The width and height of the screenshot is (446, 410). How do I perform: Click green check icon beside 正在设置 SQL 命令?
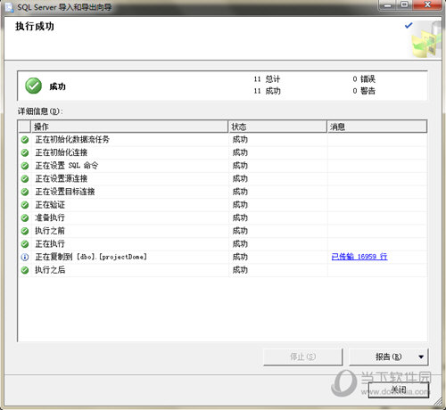click(25, 166)
